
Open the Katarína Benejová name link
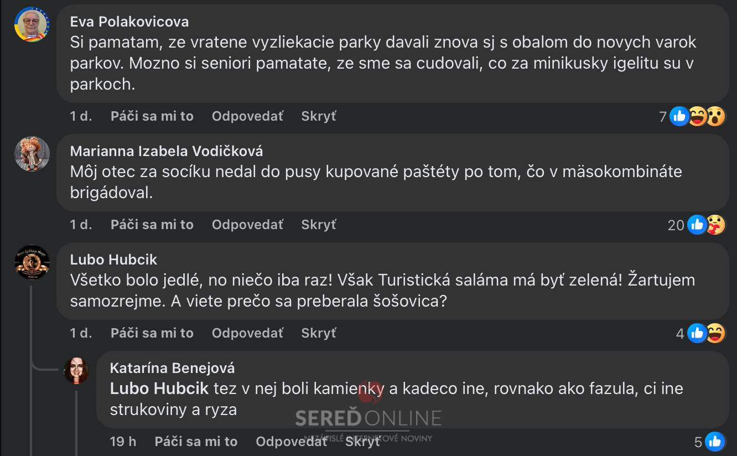click(172, 368)
